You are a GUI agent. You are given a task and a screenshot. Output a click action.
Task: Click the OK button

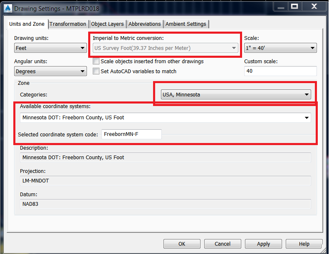[x=182, y=244]
